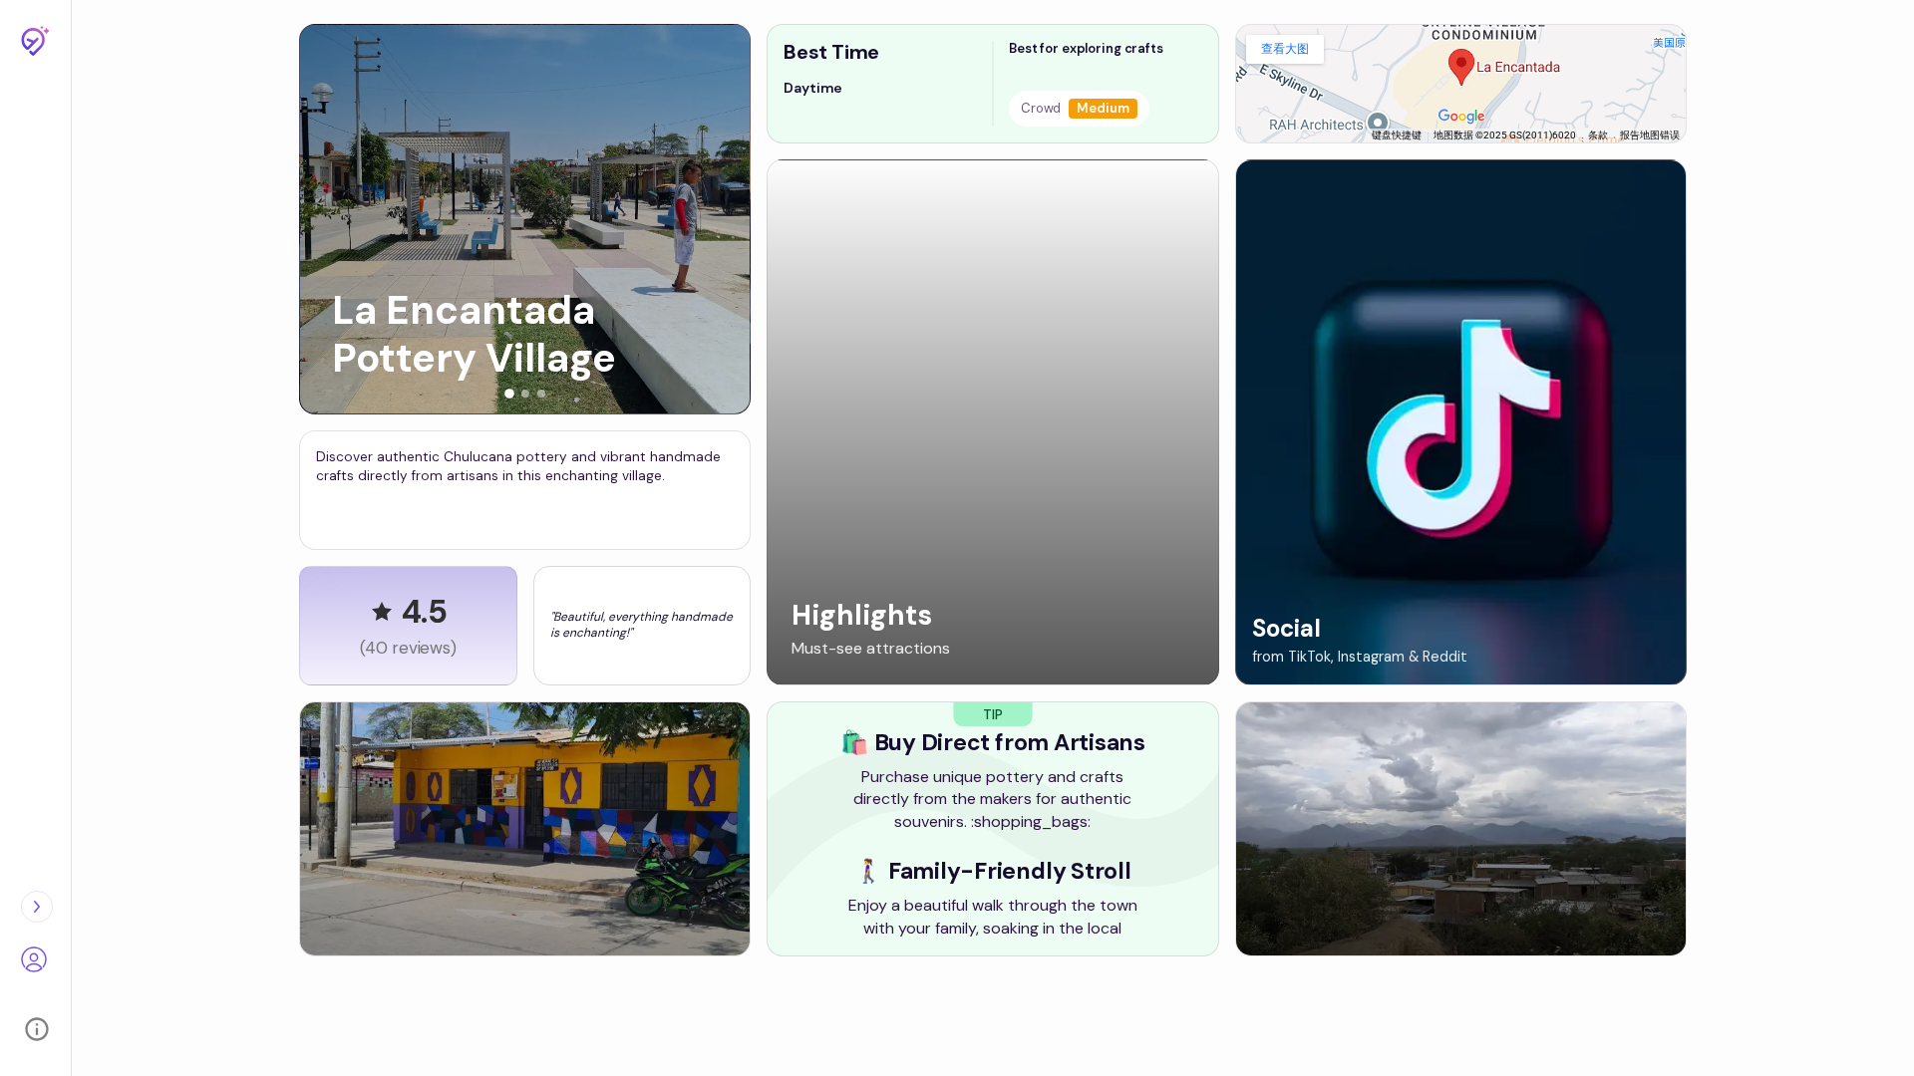The height and width of the screenshot is (1076, 1914).
Task: Click the 报告地图错误 report map error link
Action: pyautogui.click(x=1649, y=135)
